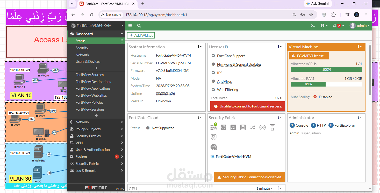Click the Add Widget button
Viewport: 380px width, 193px height.
[x=141, y=35]
